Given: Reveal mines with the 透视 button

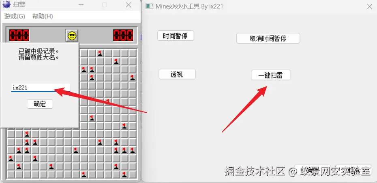Looking at the screenshot, I should (177, 74).
